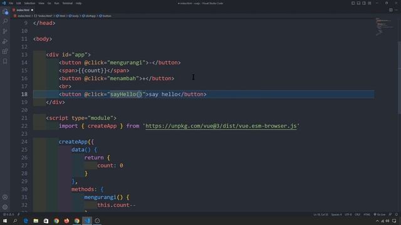The height and width of the screenshot is (225, 401).
Task: Open Customize Layout icon
Action: pos(370,3)
